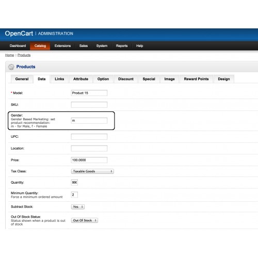Expand the Subtract Stock dropdown
This screenshot has width=258, height=258.
click(78, 207)
